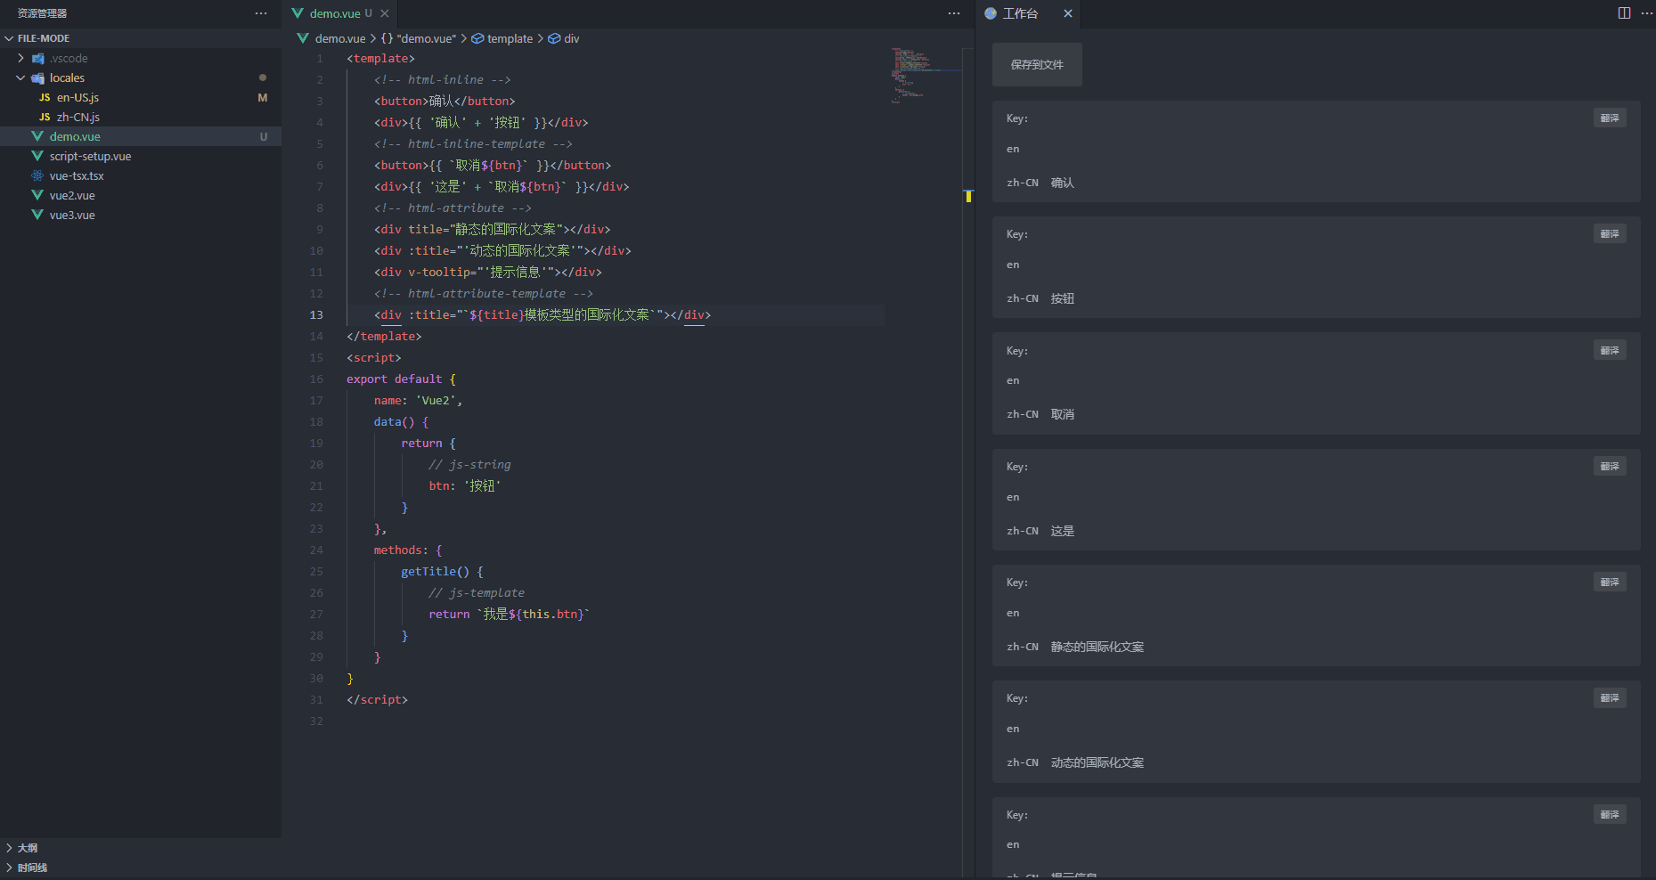Click the Vue icon beside vue2.vue
This screenshot has width=1656, height=880.
click(37, 195)
